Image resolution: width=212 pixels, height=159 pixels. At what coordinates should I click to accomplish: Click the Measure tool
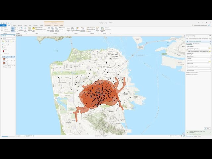pyautogui.click(x=69, y=29)
